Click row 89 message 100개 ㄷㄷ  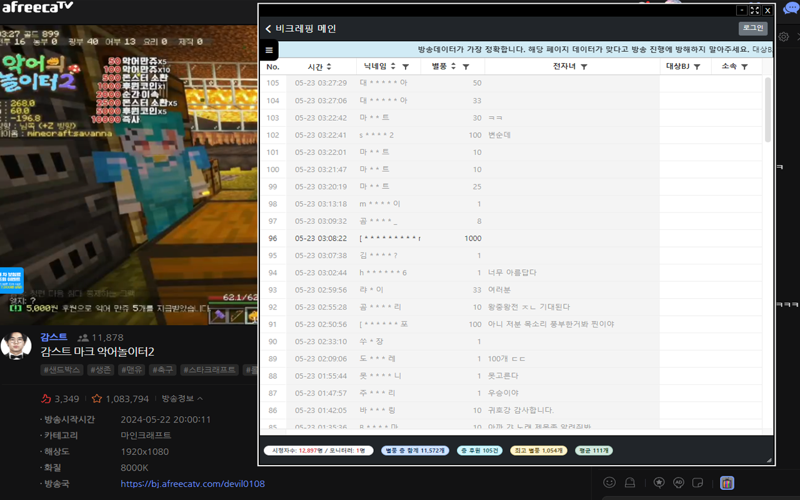coord(507,359)
